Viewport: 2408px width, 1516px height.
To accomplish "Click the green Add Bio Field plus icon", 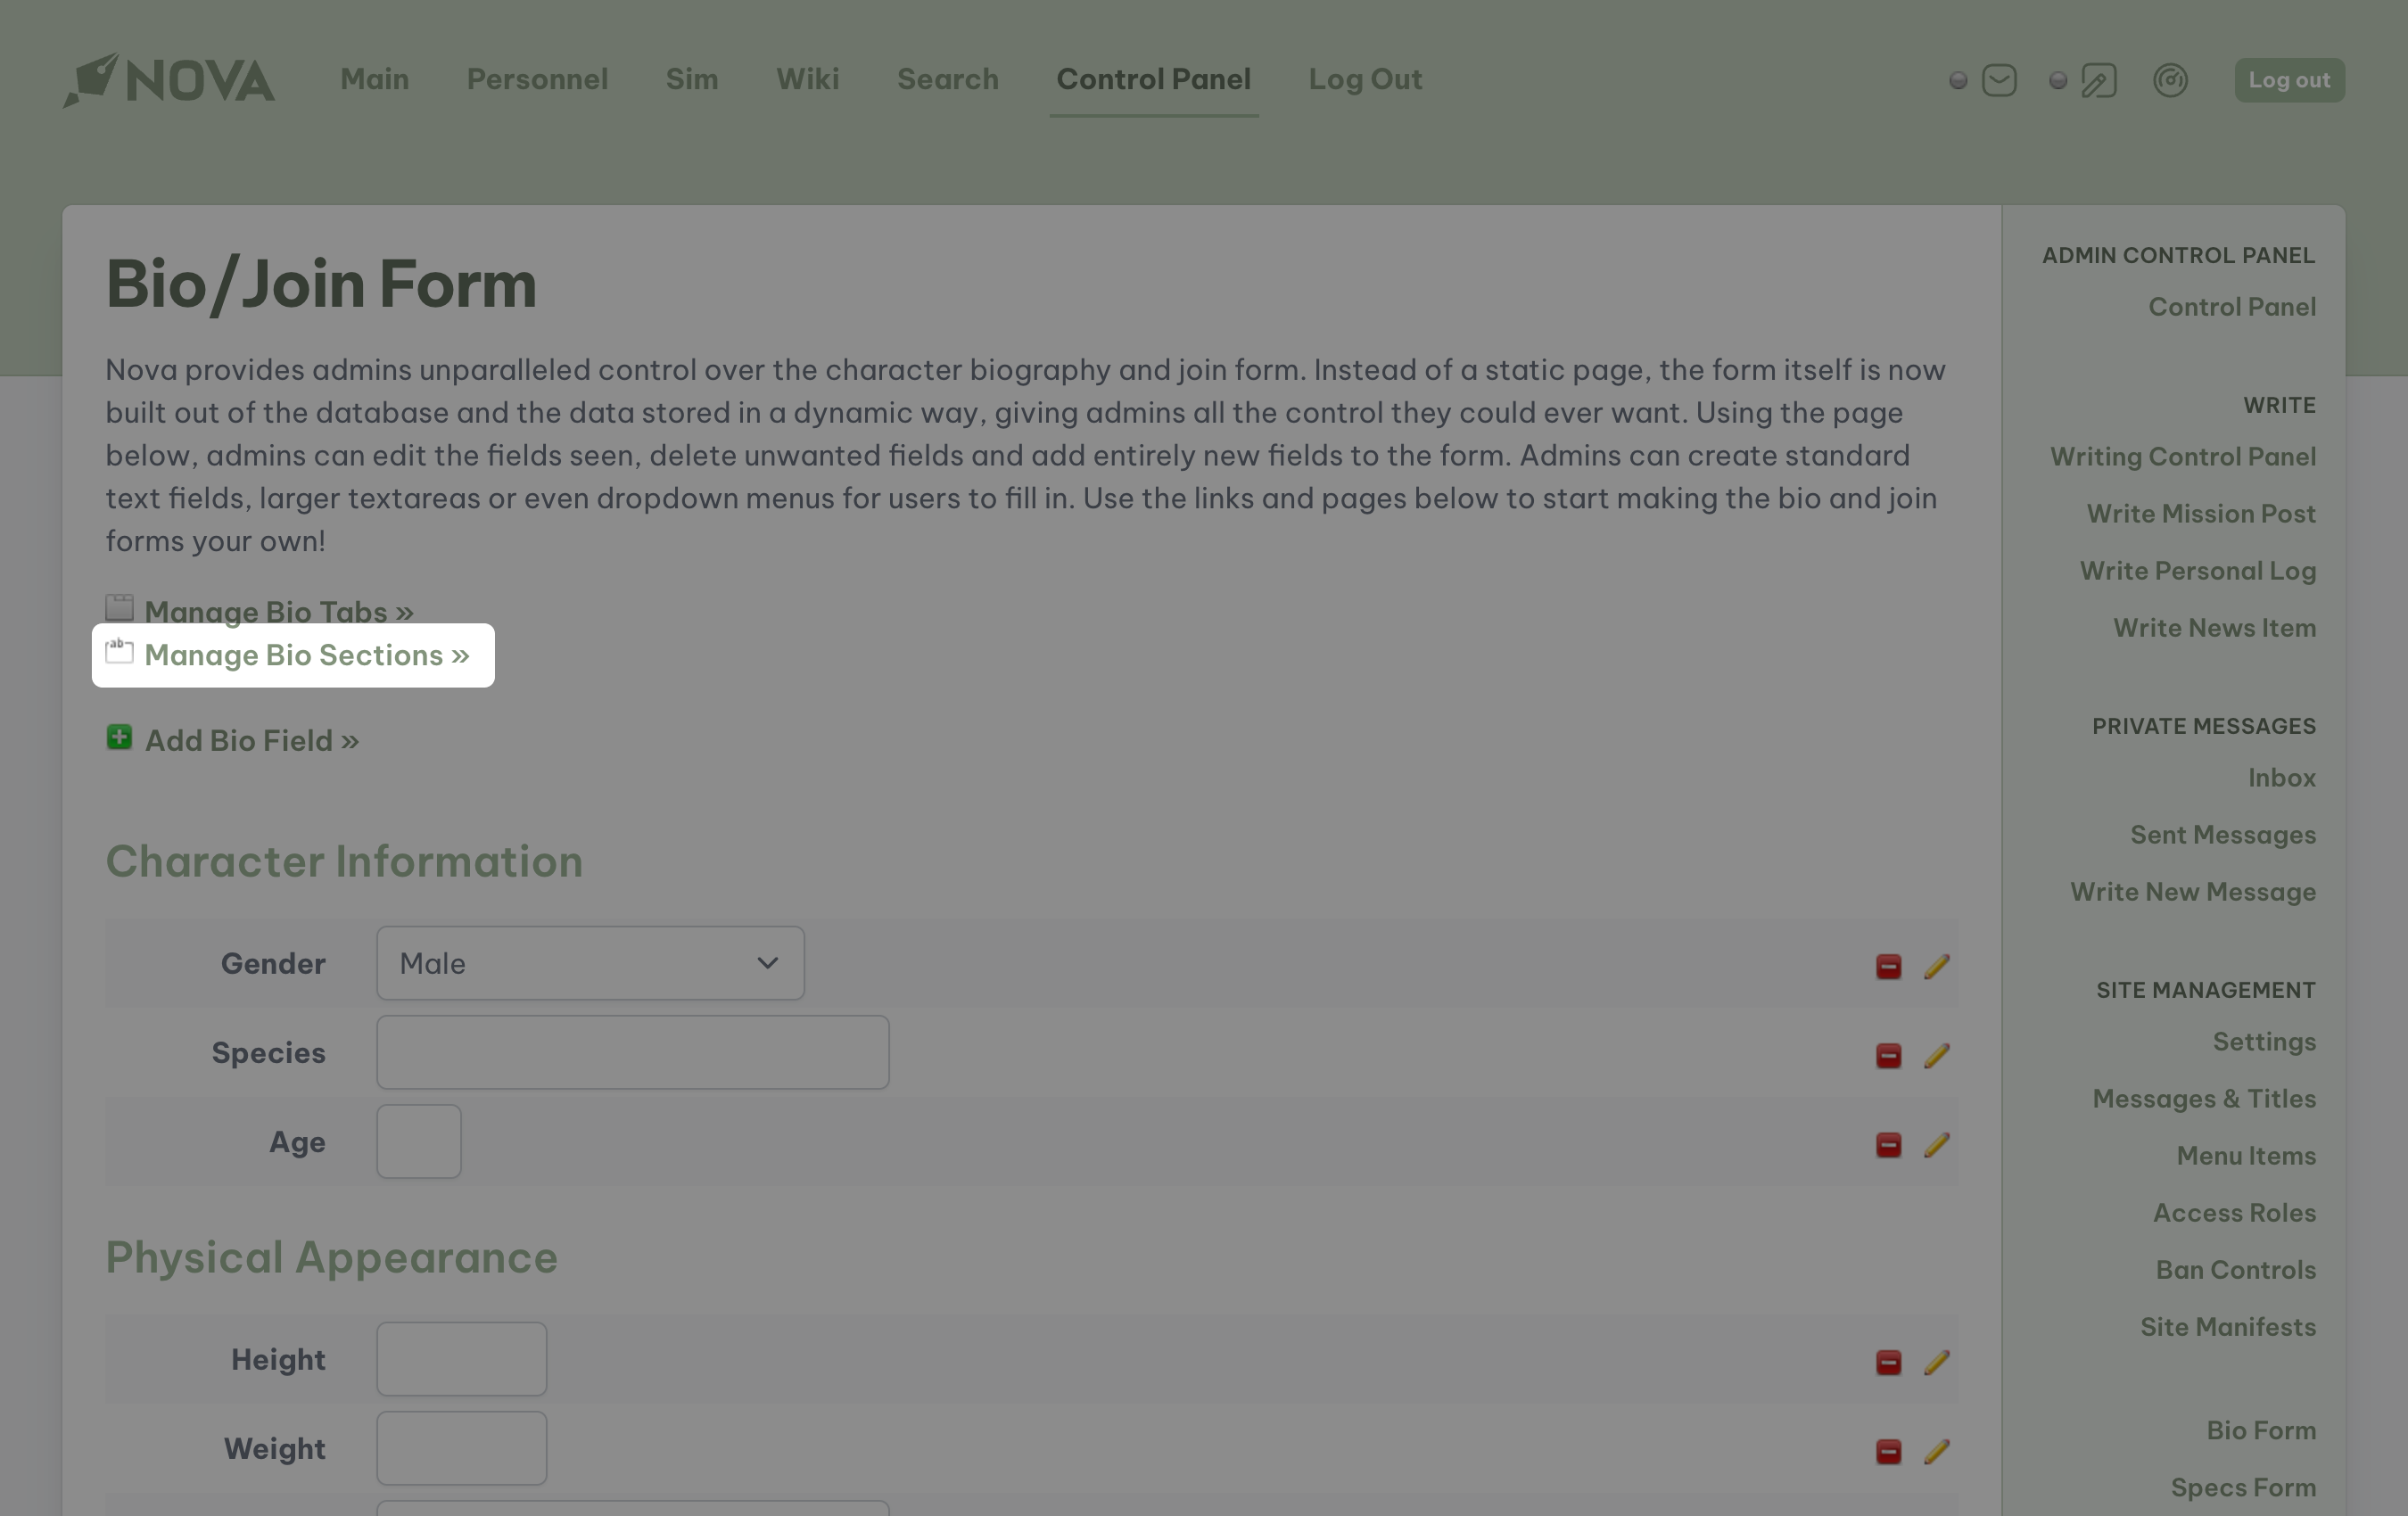I will coord(119,738).
